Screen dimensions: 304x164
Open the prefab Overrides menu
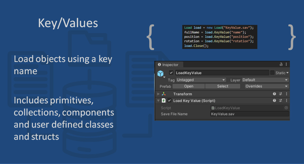click(x=266, y=86)
